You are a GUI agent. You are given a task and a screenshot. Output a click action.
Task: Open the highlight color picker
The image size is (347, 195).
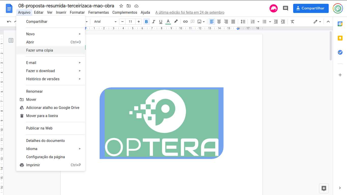pyautogui.click(x=176, y=22)
